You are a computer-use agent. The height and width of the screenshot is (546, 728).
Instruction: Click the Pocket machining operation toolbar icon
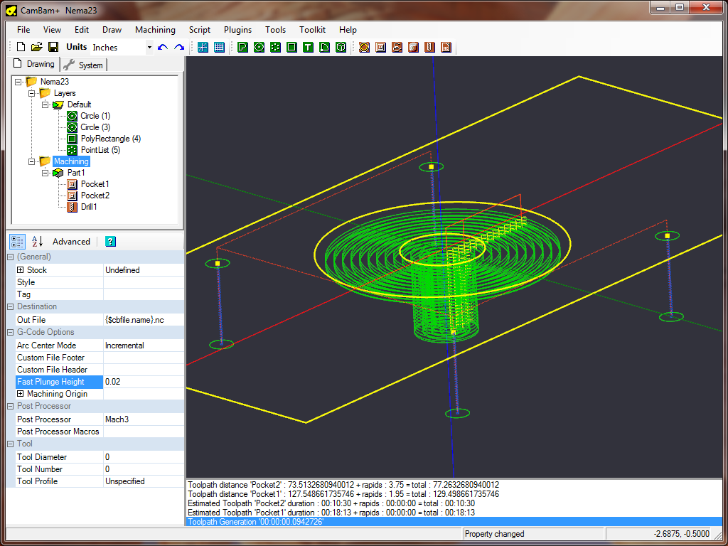pyautogui.click(x=380, y=48)
